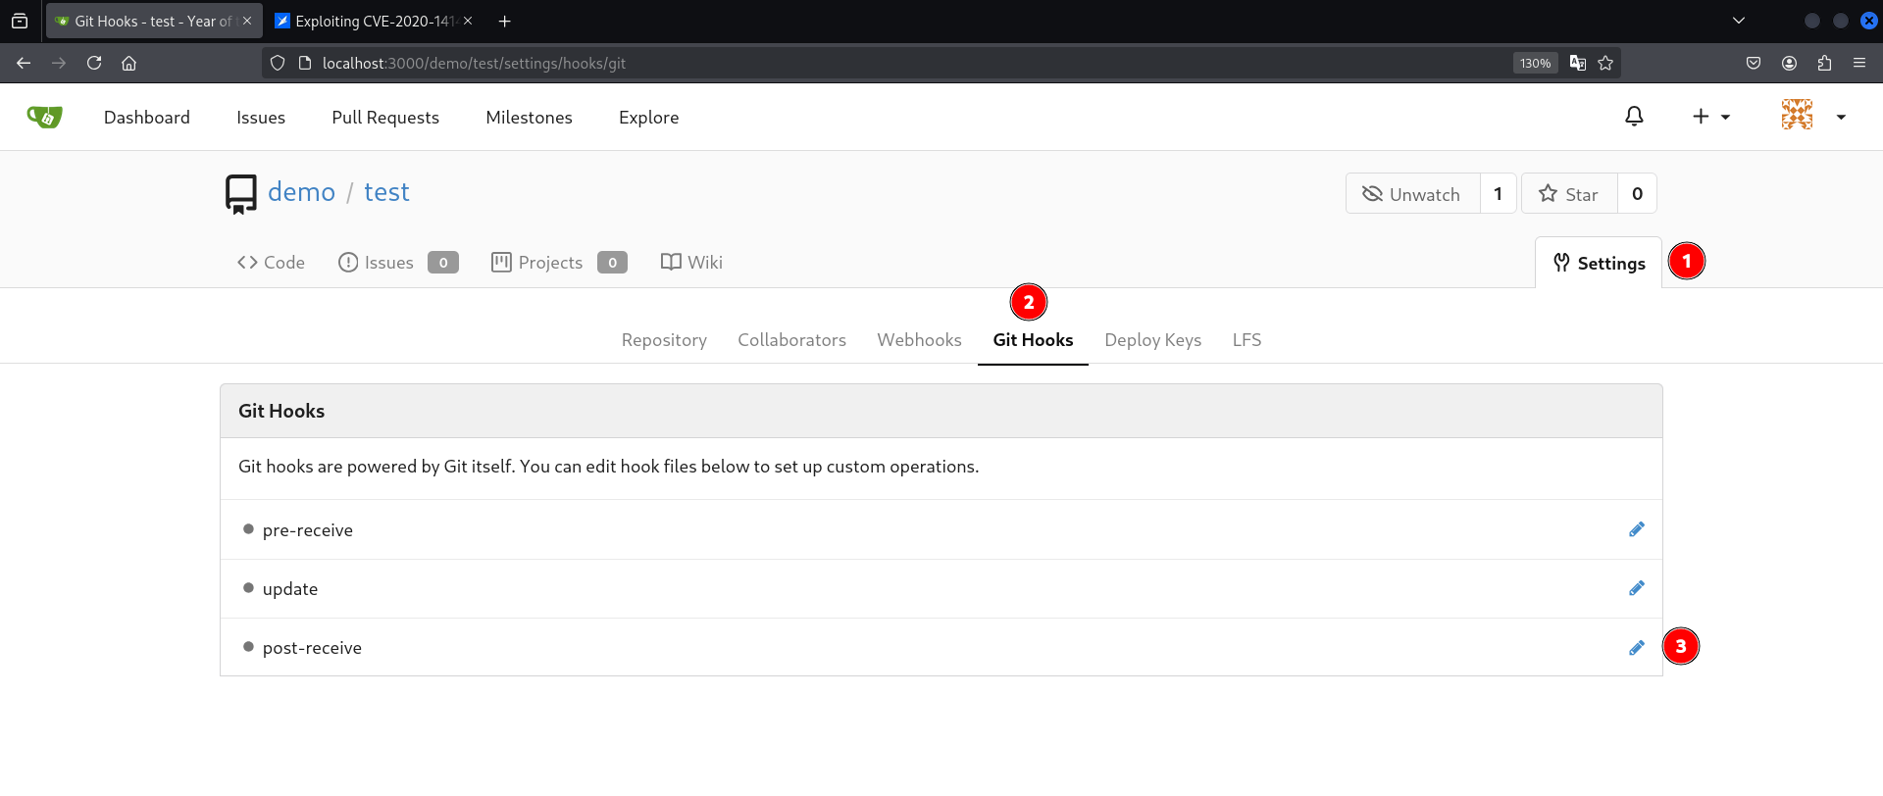Edit the post-receive hook with pencil icon
1883x796 pixels.
point(1636,648)
